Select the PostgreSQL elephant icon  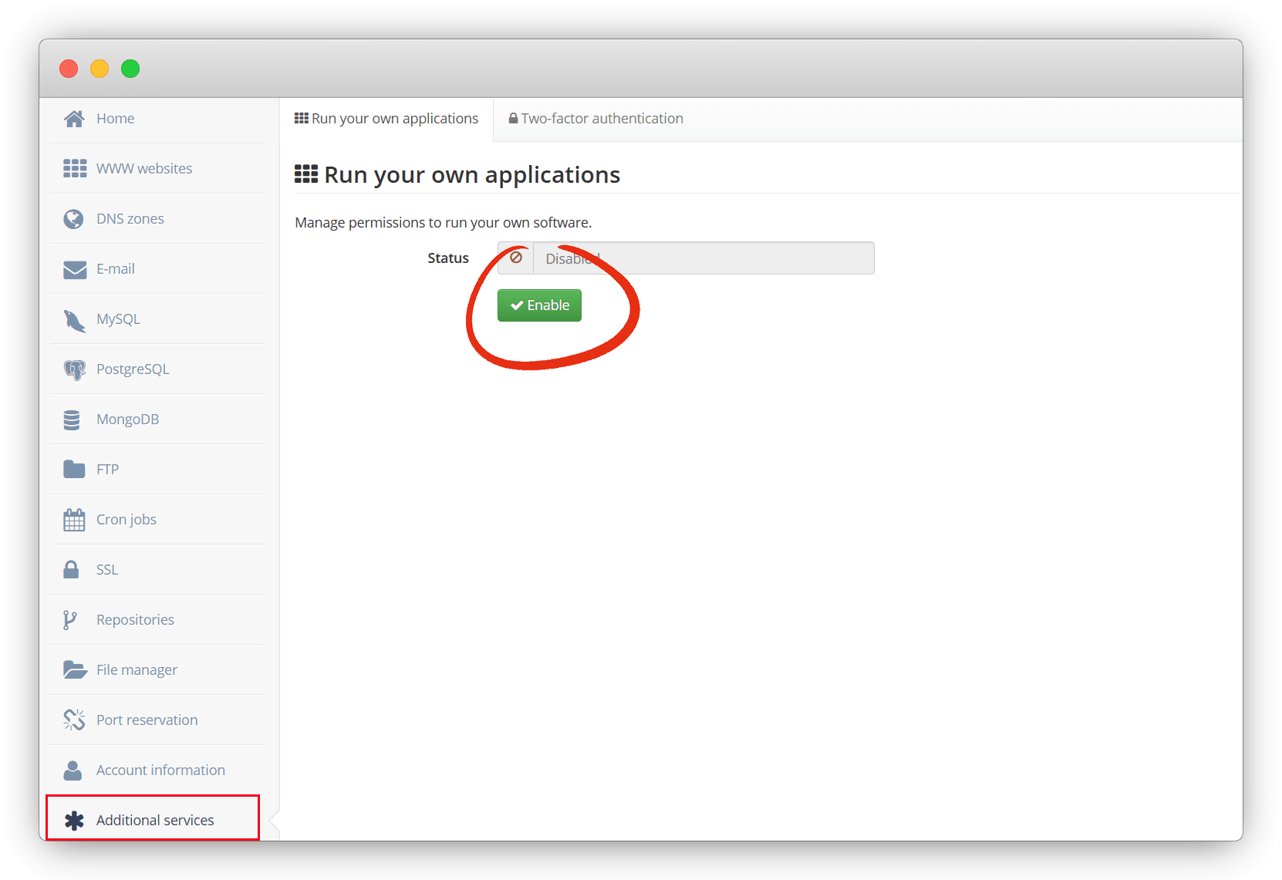pos(74,369)
